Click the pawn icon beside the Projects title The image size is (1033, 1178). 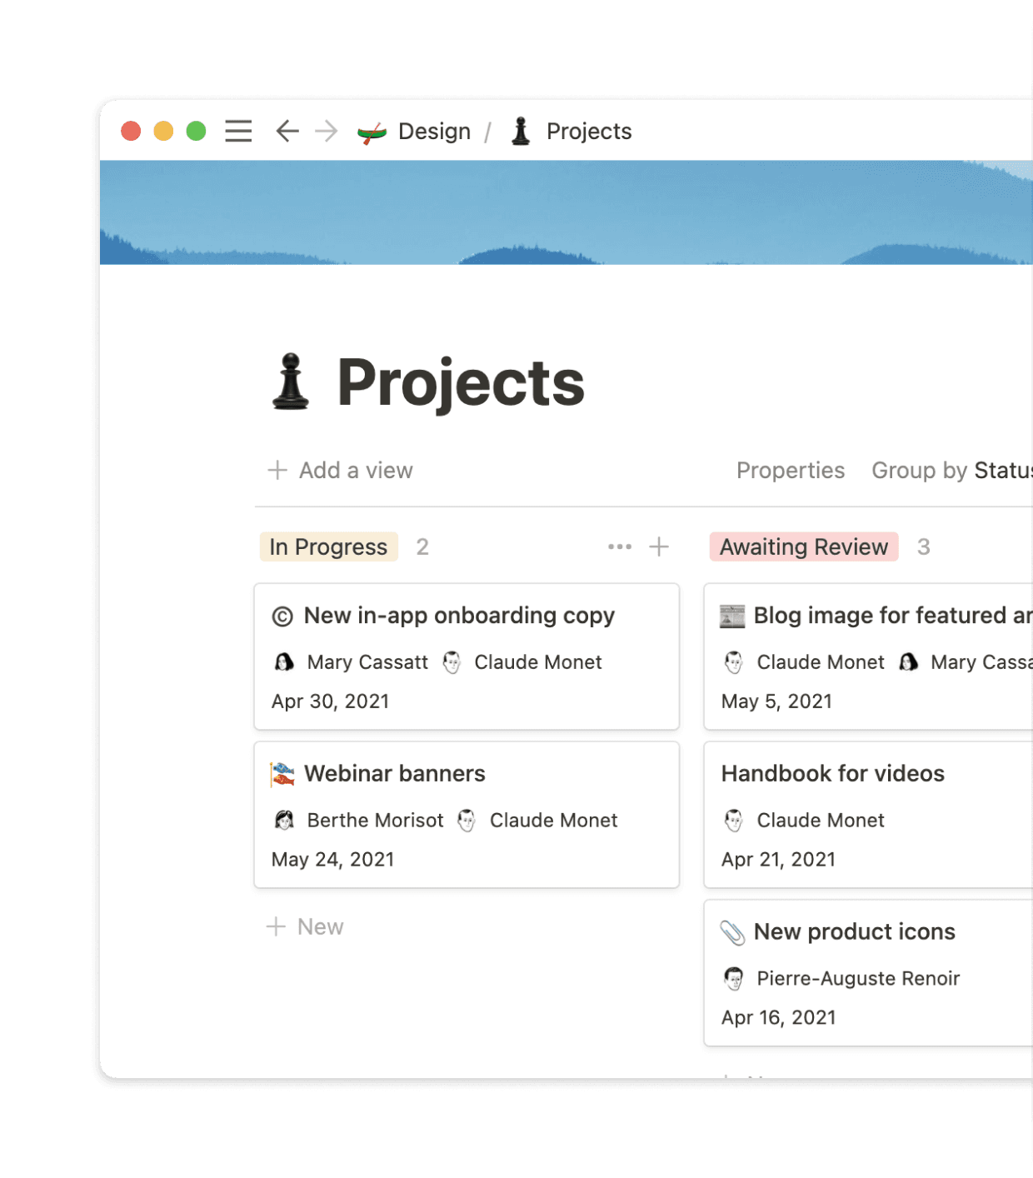(291, 382)
